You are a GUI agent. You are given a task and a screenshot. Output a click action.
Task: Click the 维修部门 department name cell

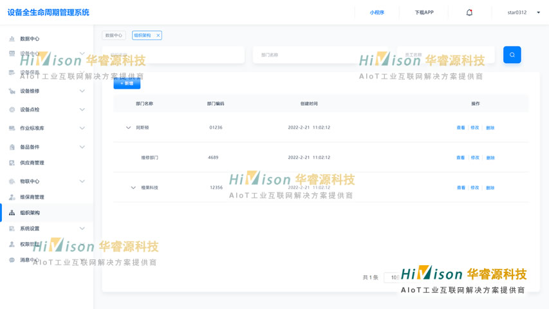pos(149,158)
